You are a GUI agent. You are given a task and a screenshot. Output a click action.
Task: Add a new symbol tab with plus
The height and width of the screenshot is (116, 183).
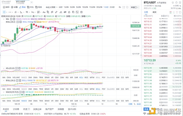(32, 2)
